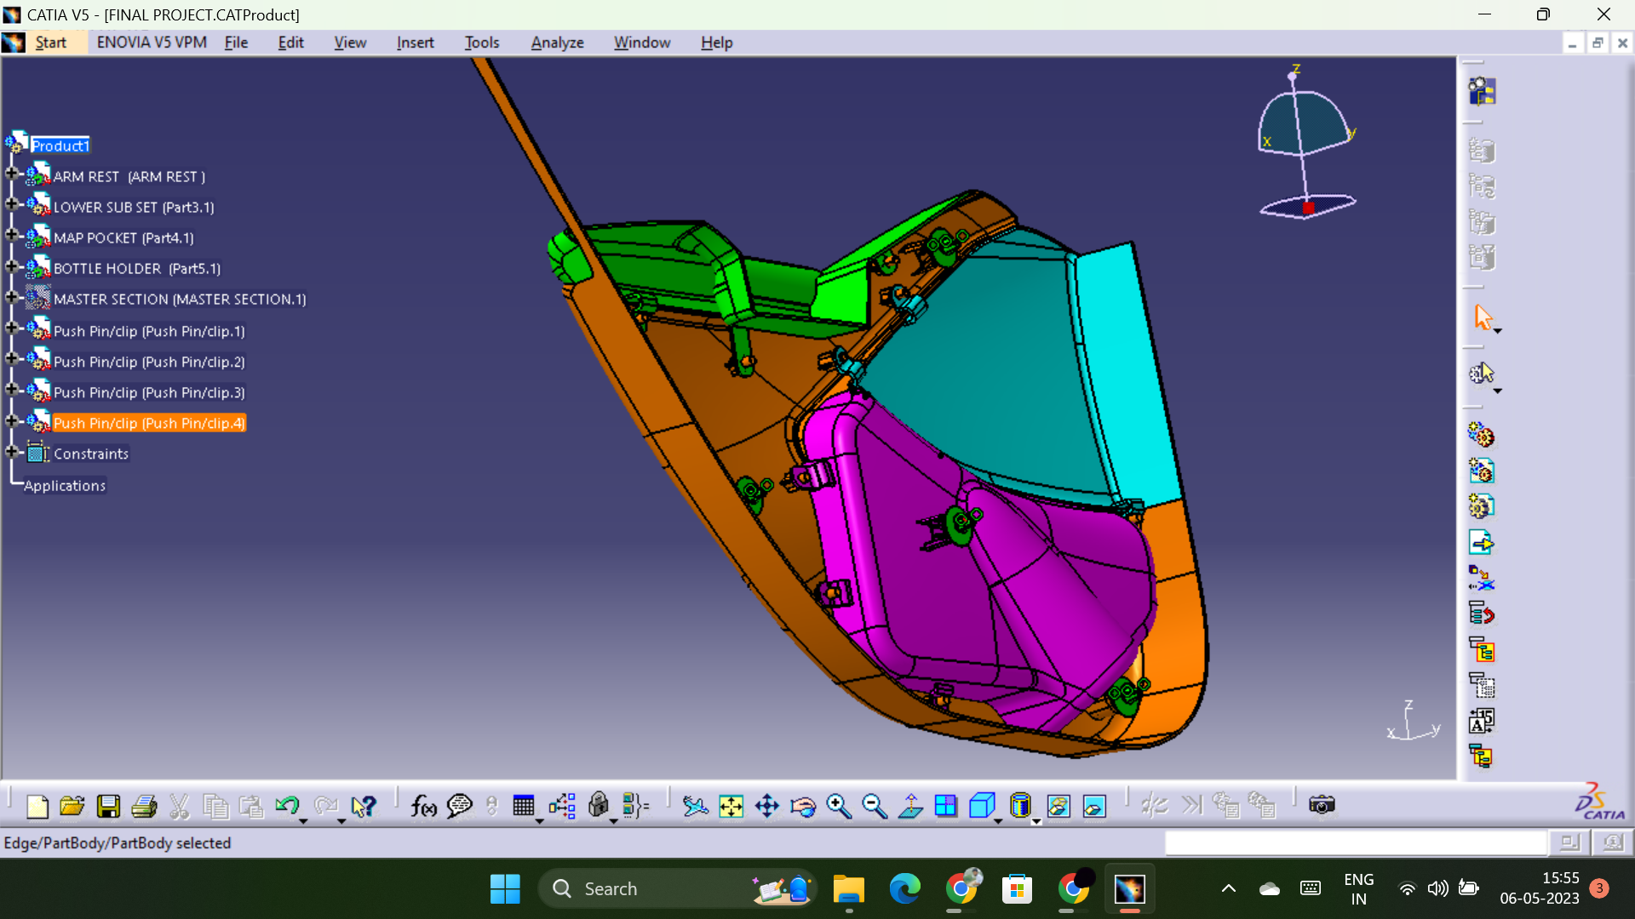Select the Pan tool icon
The width and height of the screenshot is (1635, 919).
click(x=767, y=806)
